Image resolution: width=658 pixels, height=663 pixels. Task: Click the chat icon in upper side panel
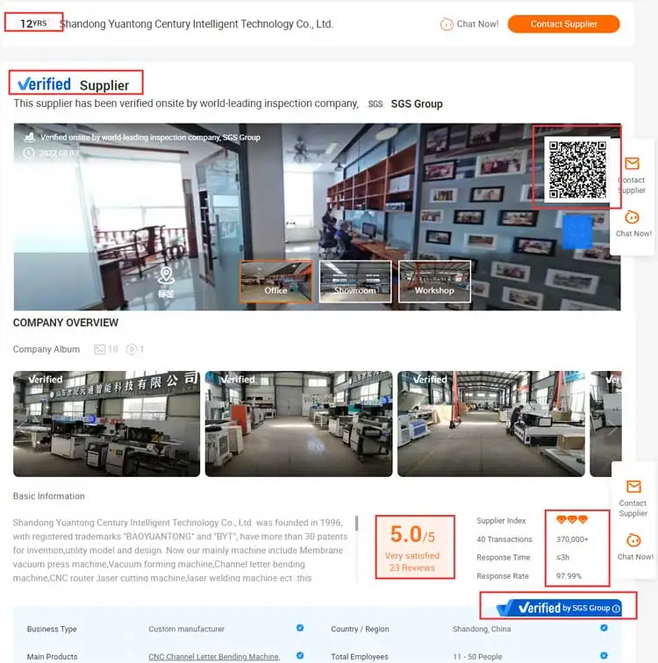tap(633, 217)
